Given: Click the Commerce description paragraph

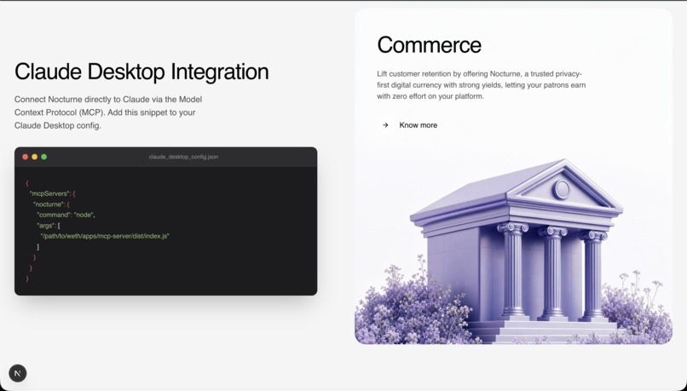Looking at the screenshot, I should (481, 85).
